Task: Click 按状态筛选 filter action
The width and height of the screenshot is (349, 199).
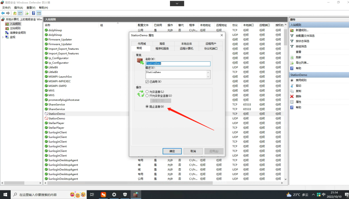Action: point(302,41)
